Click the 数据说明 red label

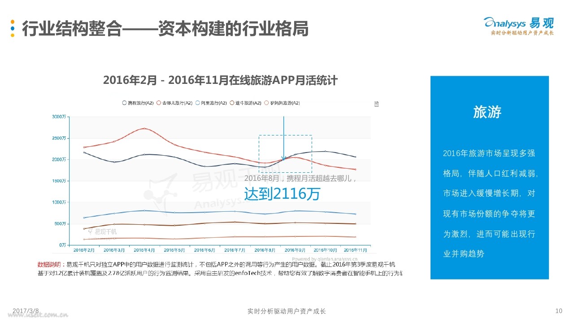click(48, 264)
